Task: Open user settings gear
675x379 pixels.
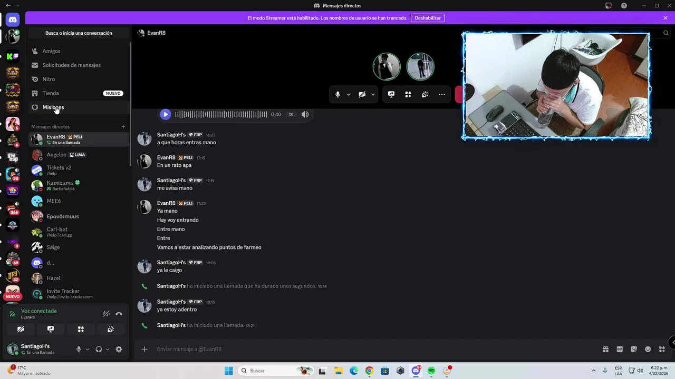Action: [119, 349]
